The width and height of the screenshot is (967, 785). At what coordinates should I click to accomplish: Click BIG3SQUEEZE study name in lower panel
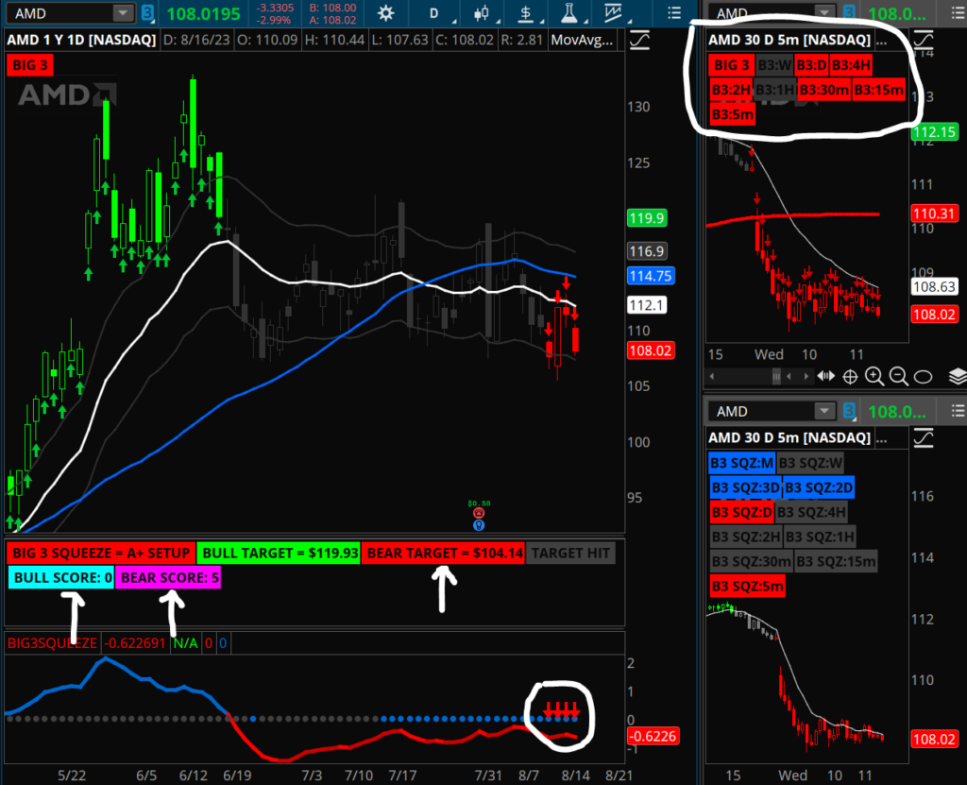pyautogui.click(x=53, y=643)
